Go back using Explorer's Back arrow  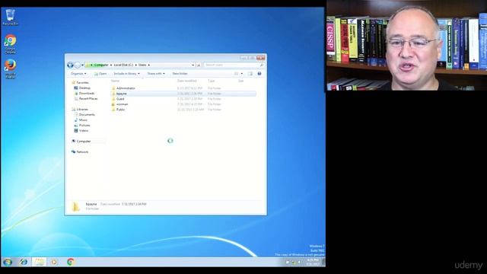70,65
